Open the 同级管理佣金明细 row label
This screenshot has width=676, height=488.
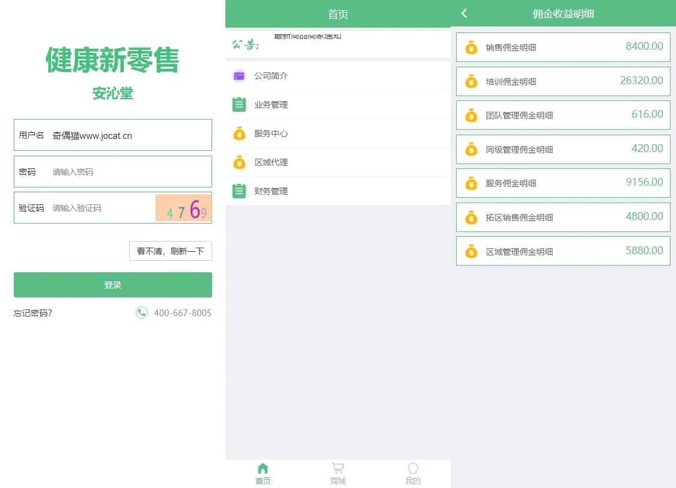click(520, 150)
